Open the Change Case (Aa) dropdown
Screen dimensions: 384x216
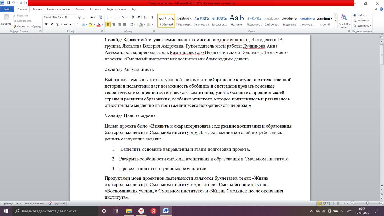pos(92,17)
